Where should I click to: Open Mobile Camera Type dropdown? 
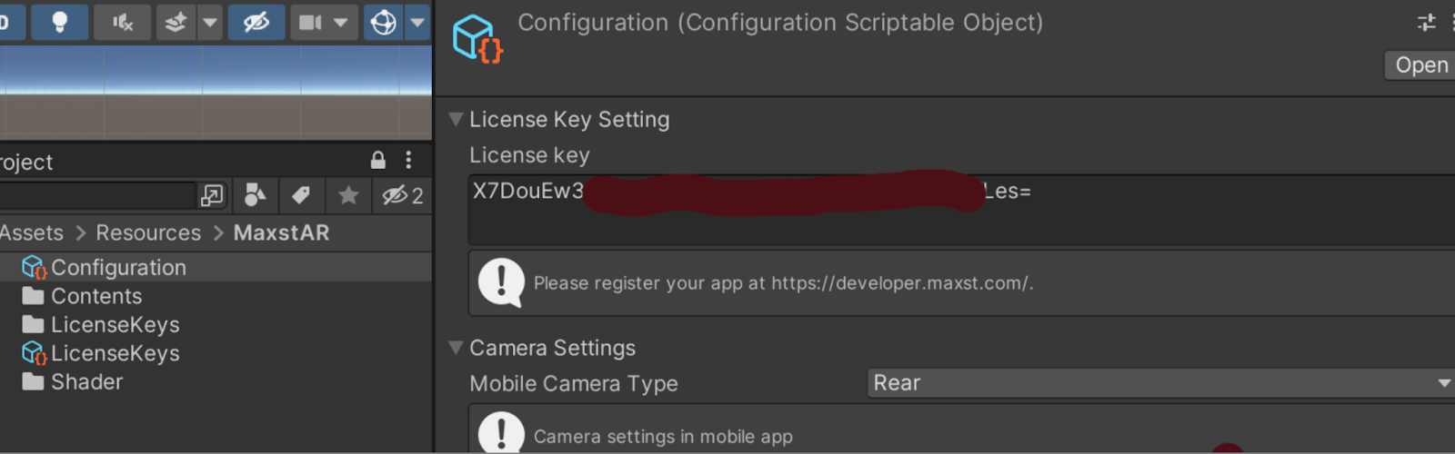pyautogui.click(x=1160, y=383)
